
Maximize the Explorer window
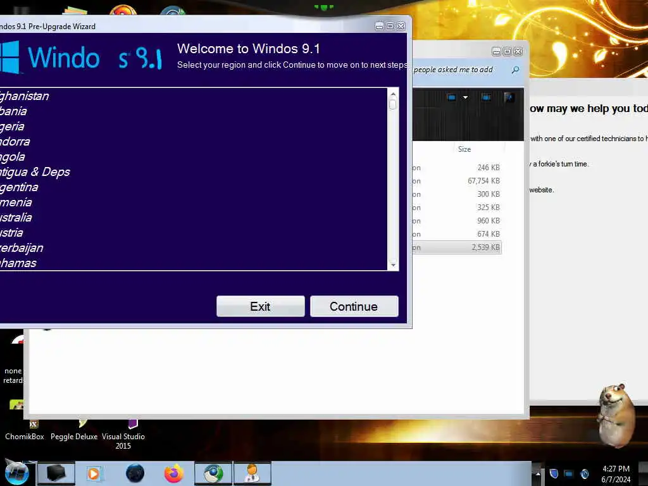pyautogui.click(x=507, y=51)
